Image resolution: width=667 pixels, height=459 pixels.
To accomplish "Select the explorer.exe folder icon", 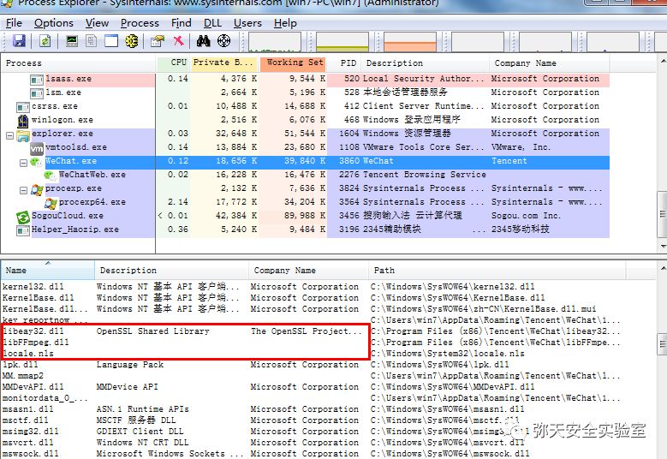I will [x=23, y=135].
